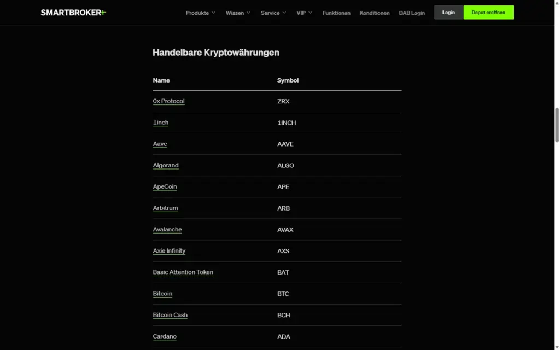The height and width of the screenshot is (350, 560).
Task: Open the VIP navigation item
Action: (x=301, y=13)
